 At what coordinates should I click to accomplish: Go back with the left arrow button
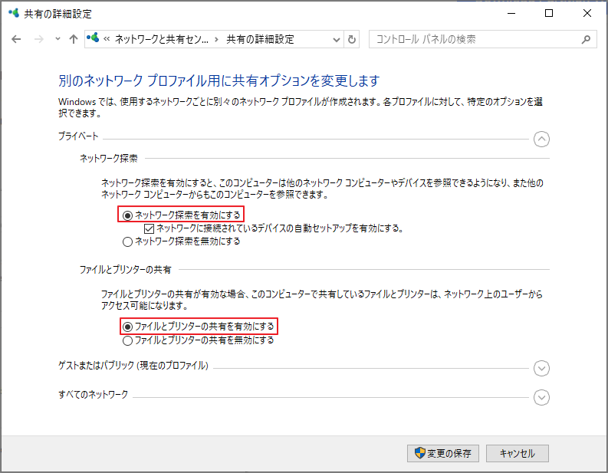click(16, 39)
